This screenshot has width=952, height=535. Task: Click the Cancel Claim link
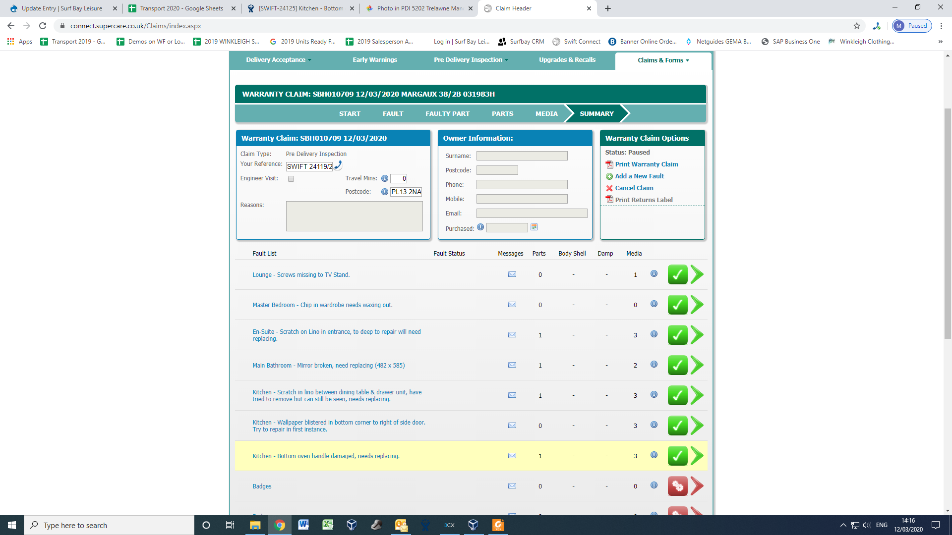click(634, 188)
